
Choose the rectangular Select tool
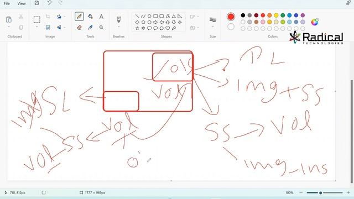tap(37, 19)
